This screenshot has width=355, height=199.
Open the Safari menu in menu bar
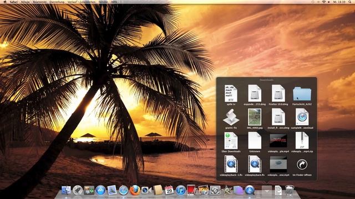coord(13,2)
